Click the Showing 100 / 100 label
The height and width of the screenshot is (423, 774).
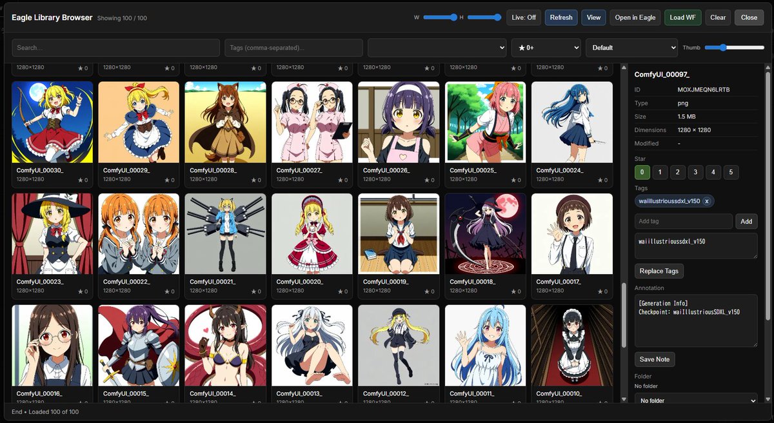122,18
